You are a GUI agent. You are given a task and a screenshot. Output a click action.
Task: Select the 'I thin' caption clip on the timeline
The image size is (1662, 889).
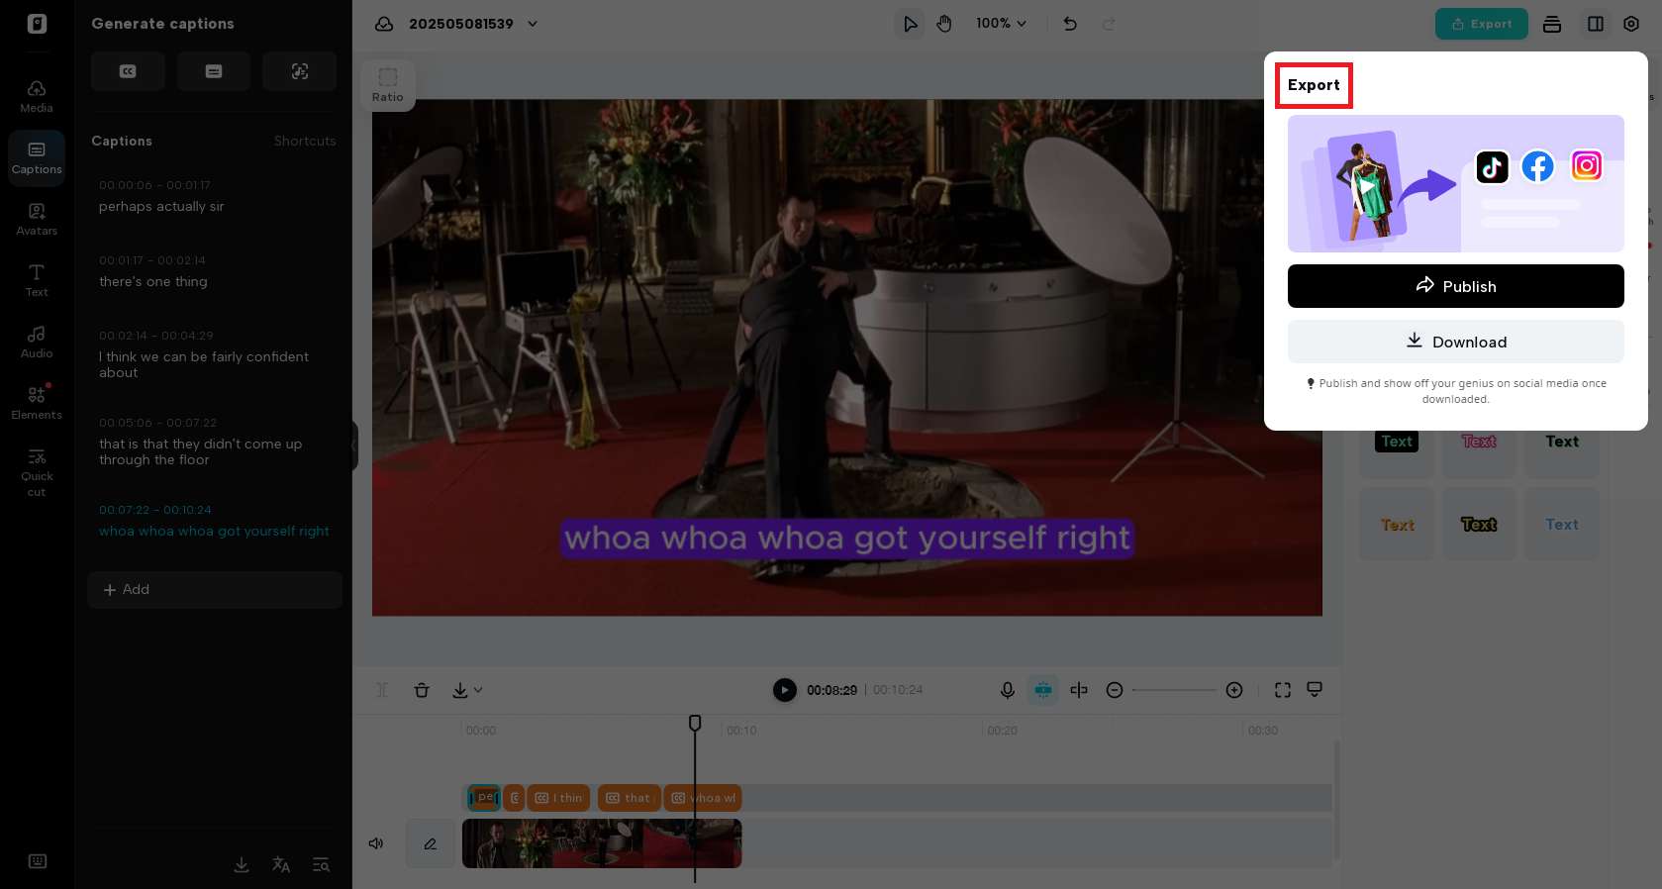(x=558, y=798)
